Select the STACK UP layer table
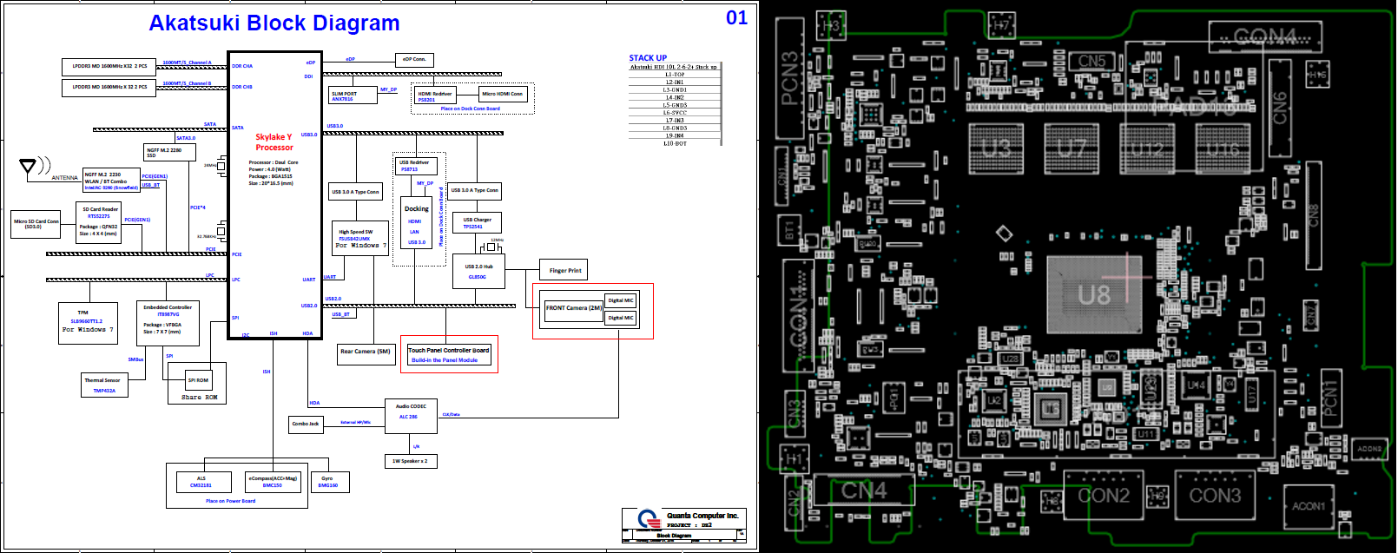 675,101
